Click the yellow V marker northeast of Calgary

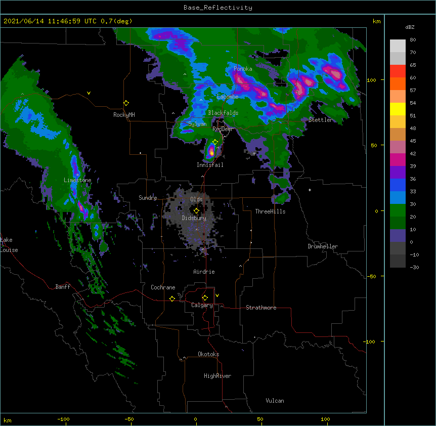tap(217, 295)
